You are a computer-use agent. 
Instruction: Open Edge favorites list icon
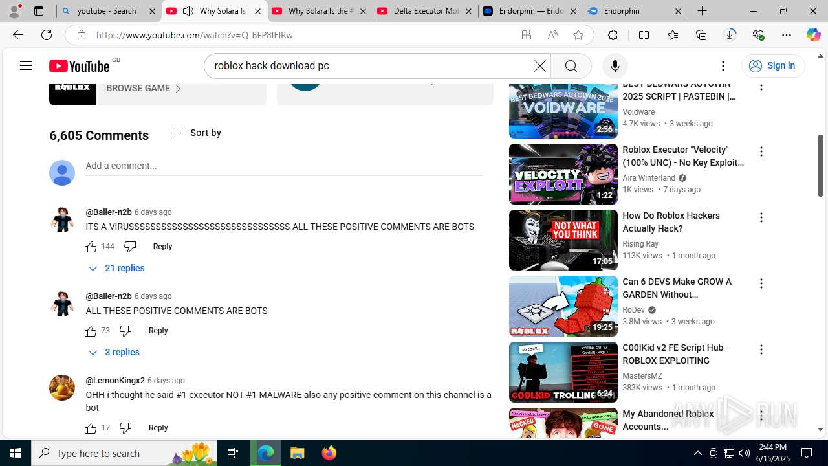(673, 35)
